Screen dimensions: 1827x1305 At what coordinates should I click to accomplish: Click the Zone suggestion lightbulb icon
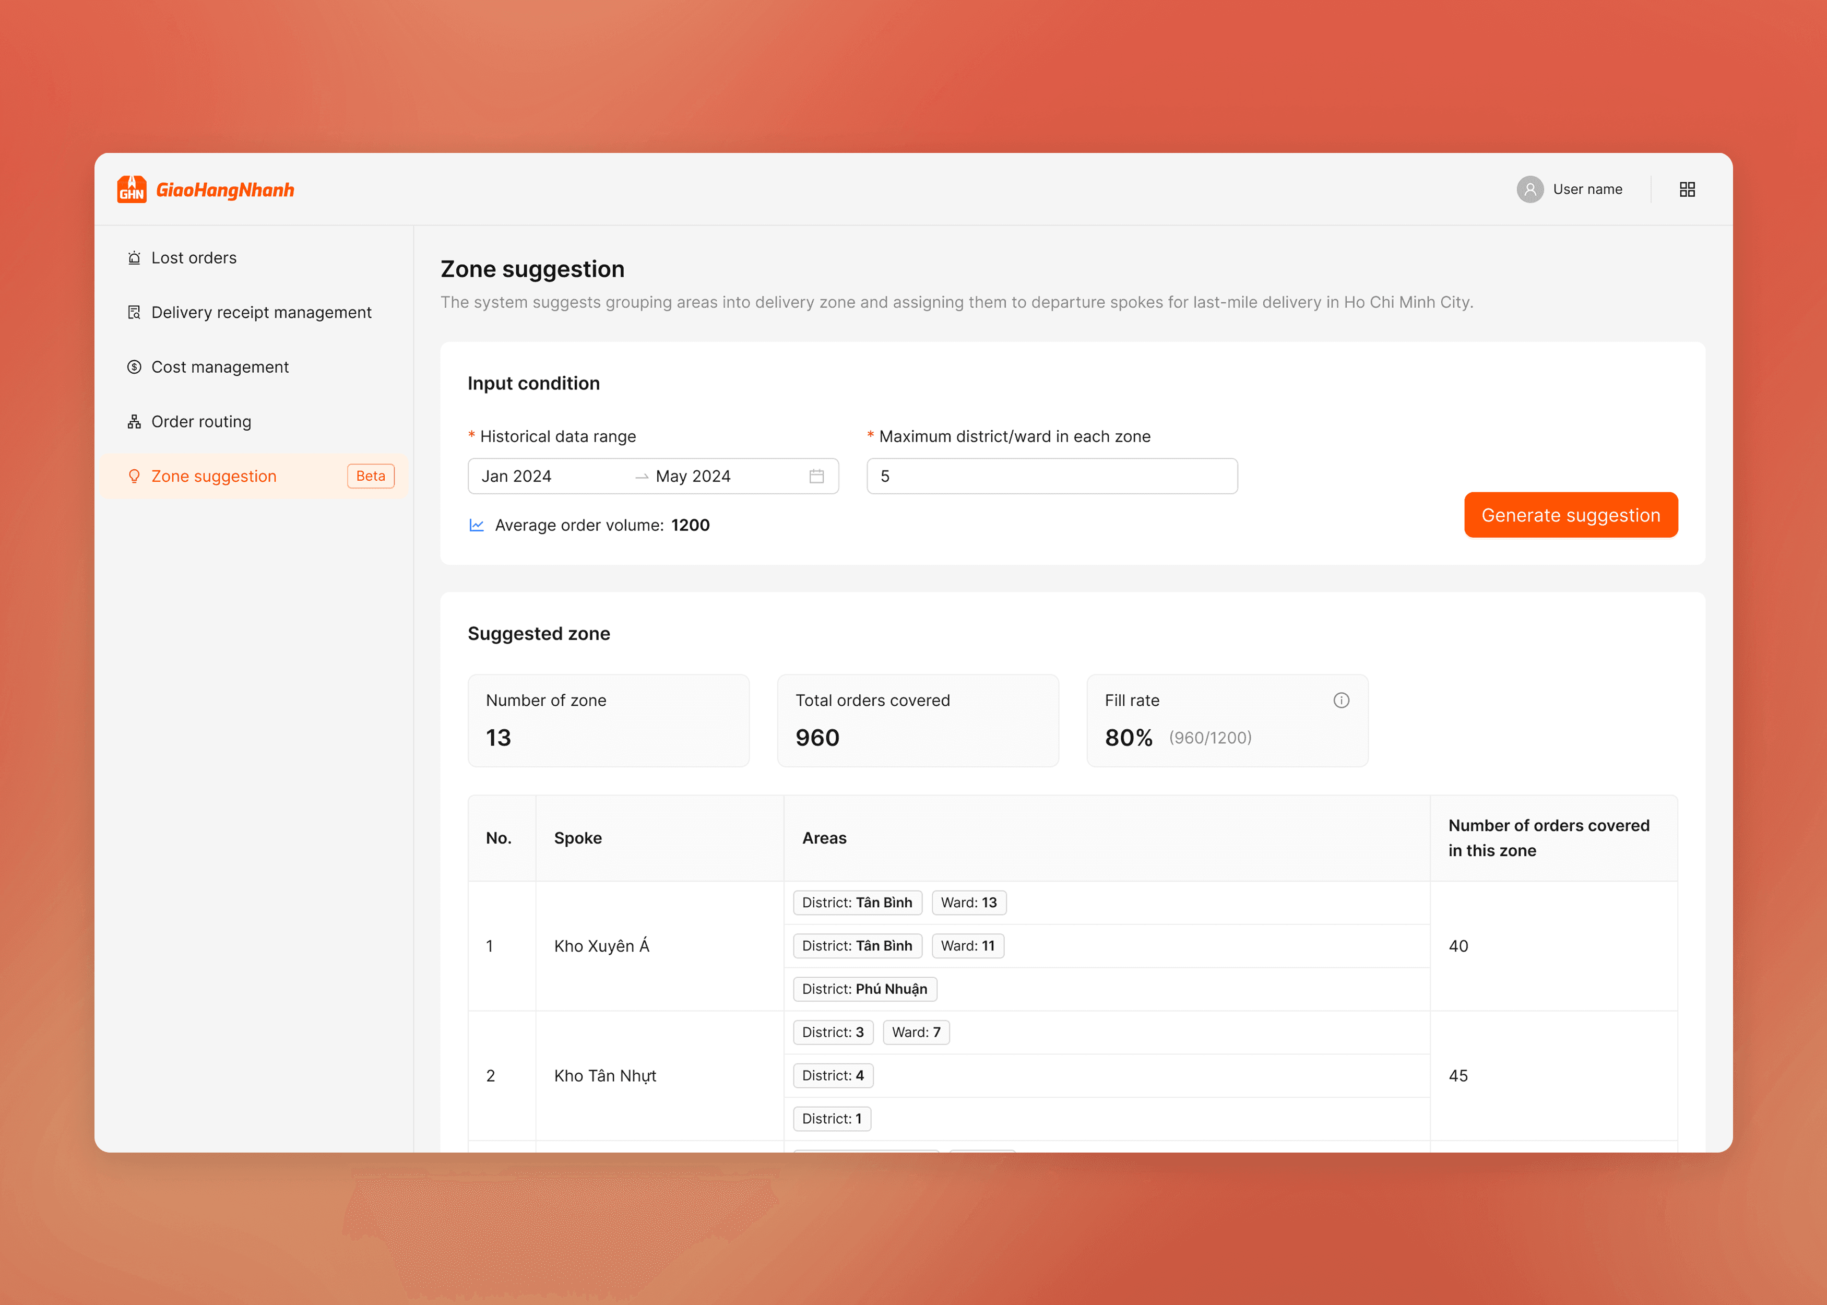[x=134, y=477]
